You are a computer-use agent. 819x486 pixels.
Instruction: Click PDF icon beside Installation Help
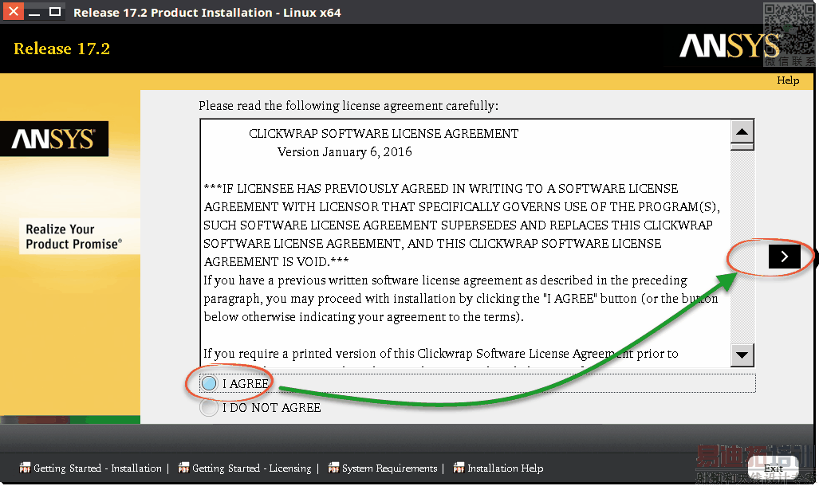click(x=459, y=468)
